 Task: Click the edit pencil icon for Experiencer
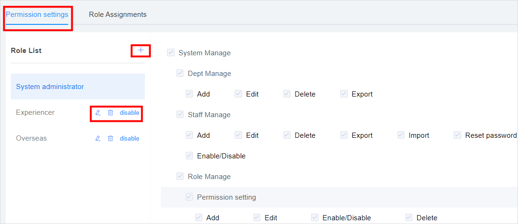coord(98,112)
